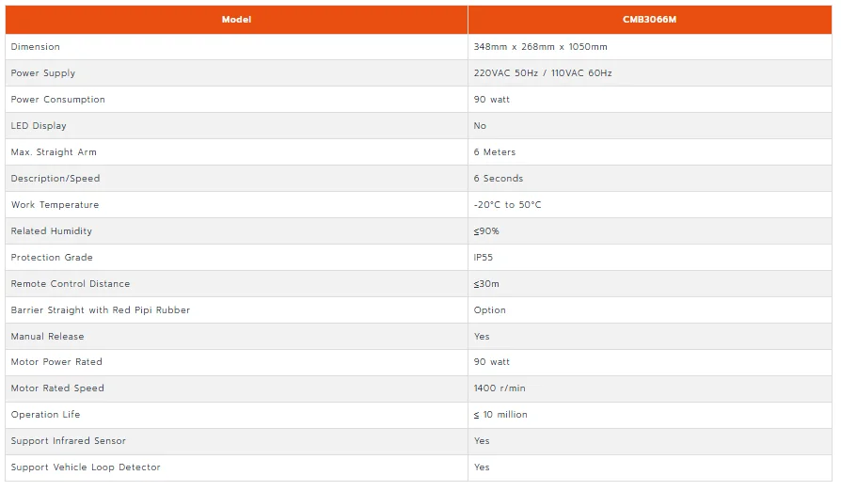Screen dimensions: 841x491
Task: Select the Operation Life label
Action: pyautogui.click(x=45, y=415)
